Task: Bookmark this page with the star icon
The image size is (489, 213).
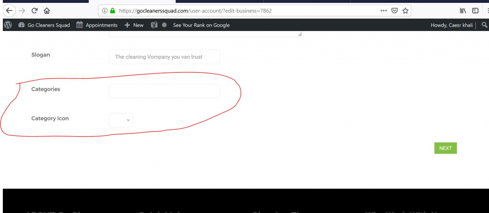Action: coord(405,11)
